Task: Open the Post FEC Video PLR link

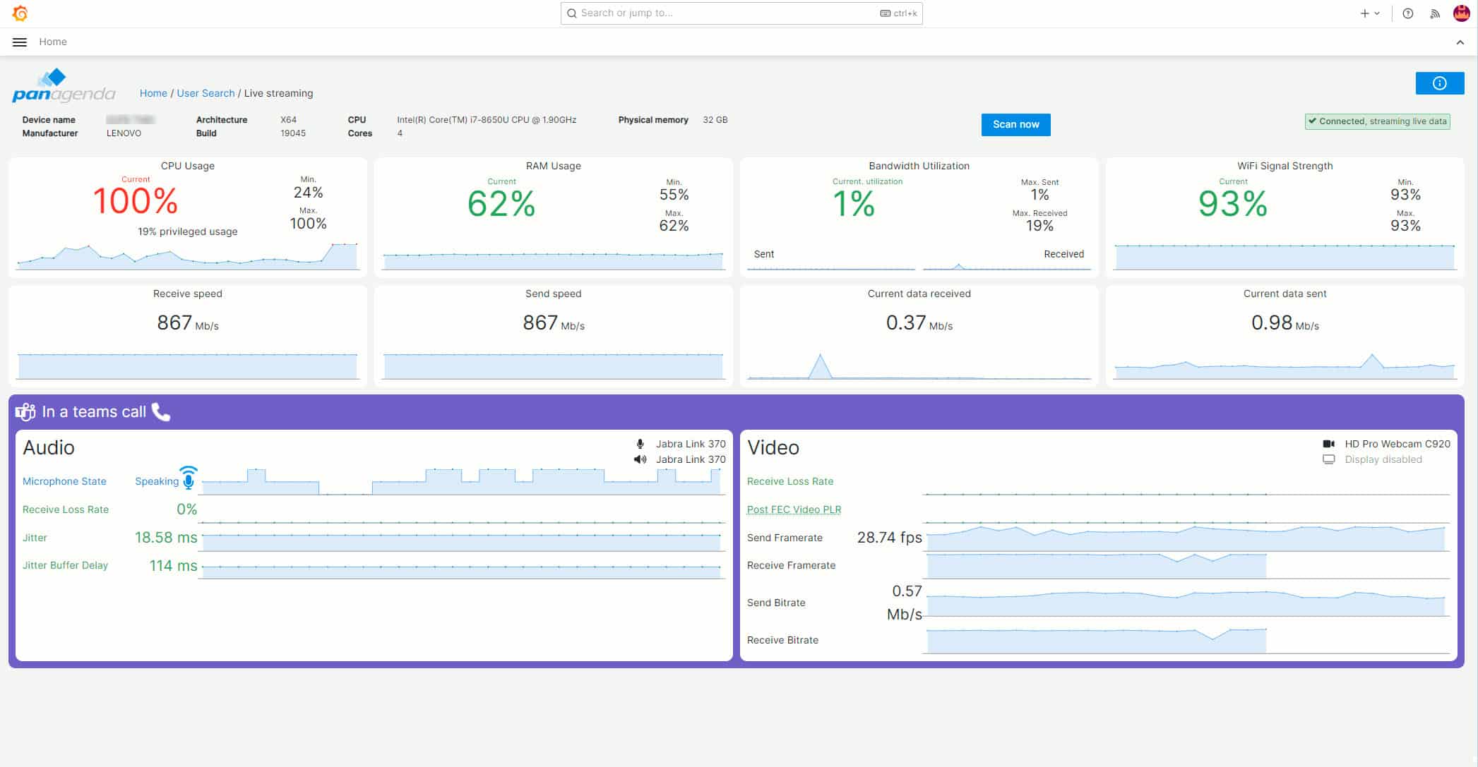Action: pos(794,509)
